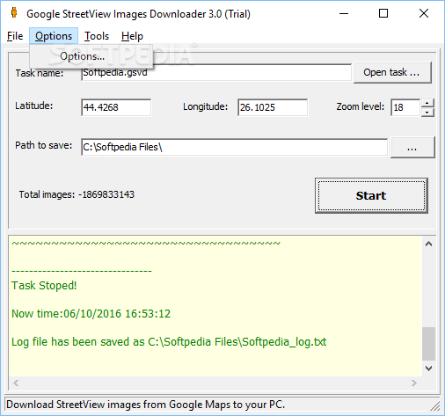Click the 'Longitude:' label
Screen dimensions: 445x416
(205, 106)
